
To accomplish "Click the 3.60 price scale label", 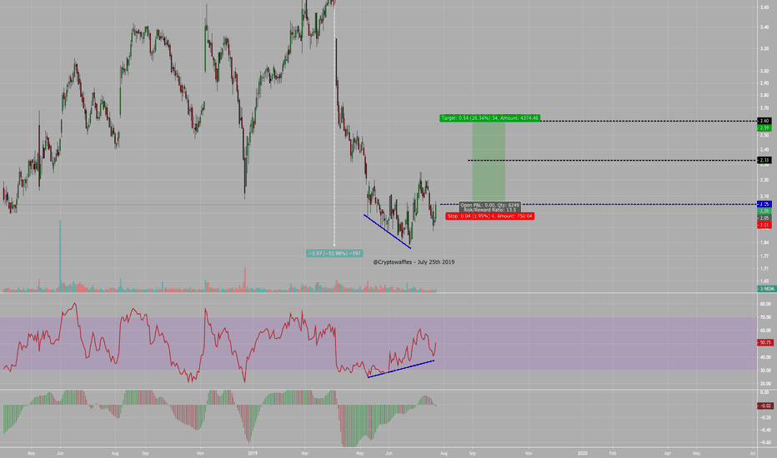I will [x=764, y=7].
